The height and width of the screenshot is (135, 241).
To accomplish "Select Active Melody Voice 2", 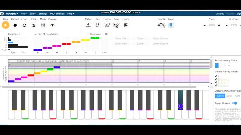I will 221,65.
